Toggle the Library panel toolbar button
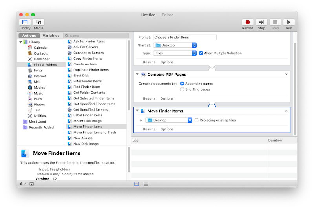 pos(25,22)
